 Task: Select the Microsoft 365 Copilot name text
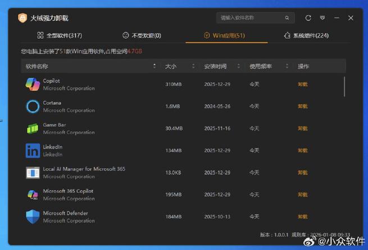(x=68, y=191)
